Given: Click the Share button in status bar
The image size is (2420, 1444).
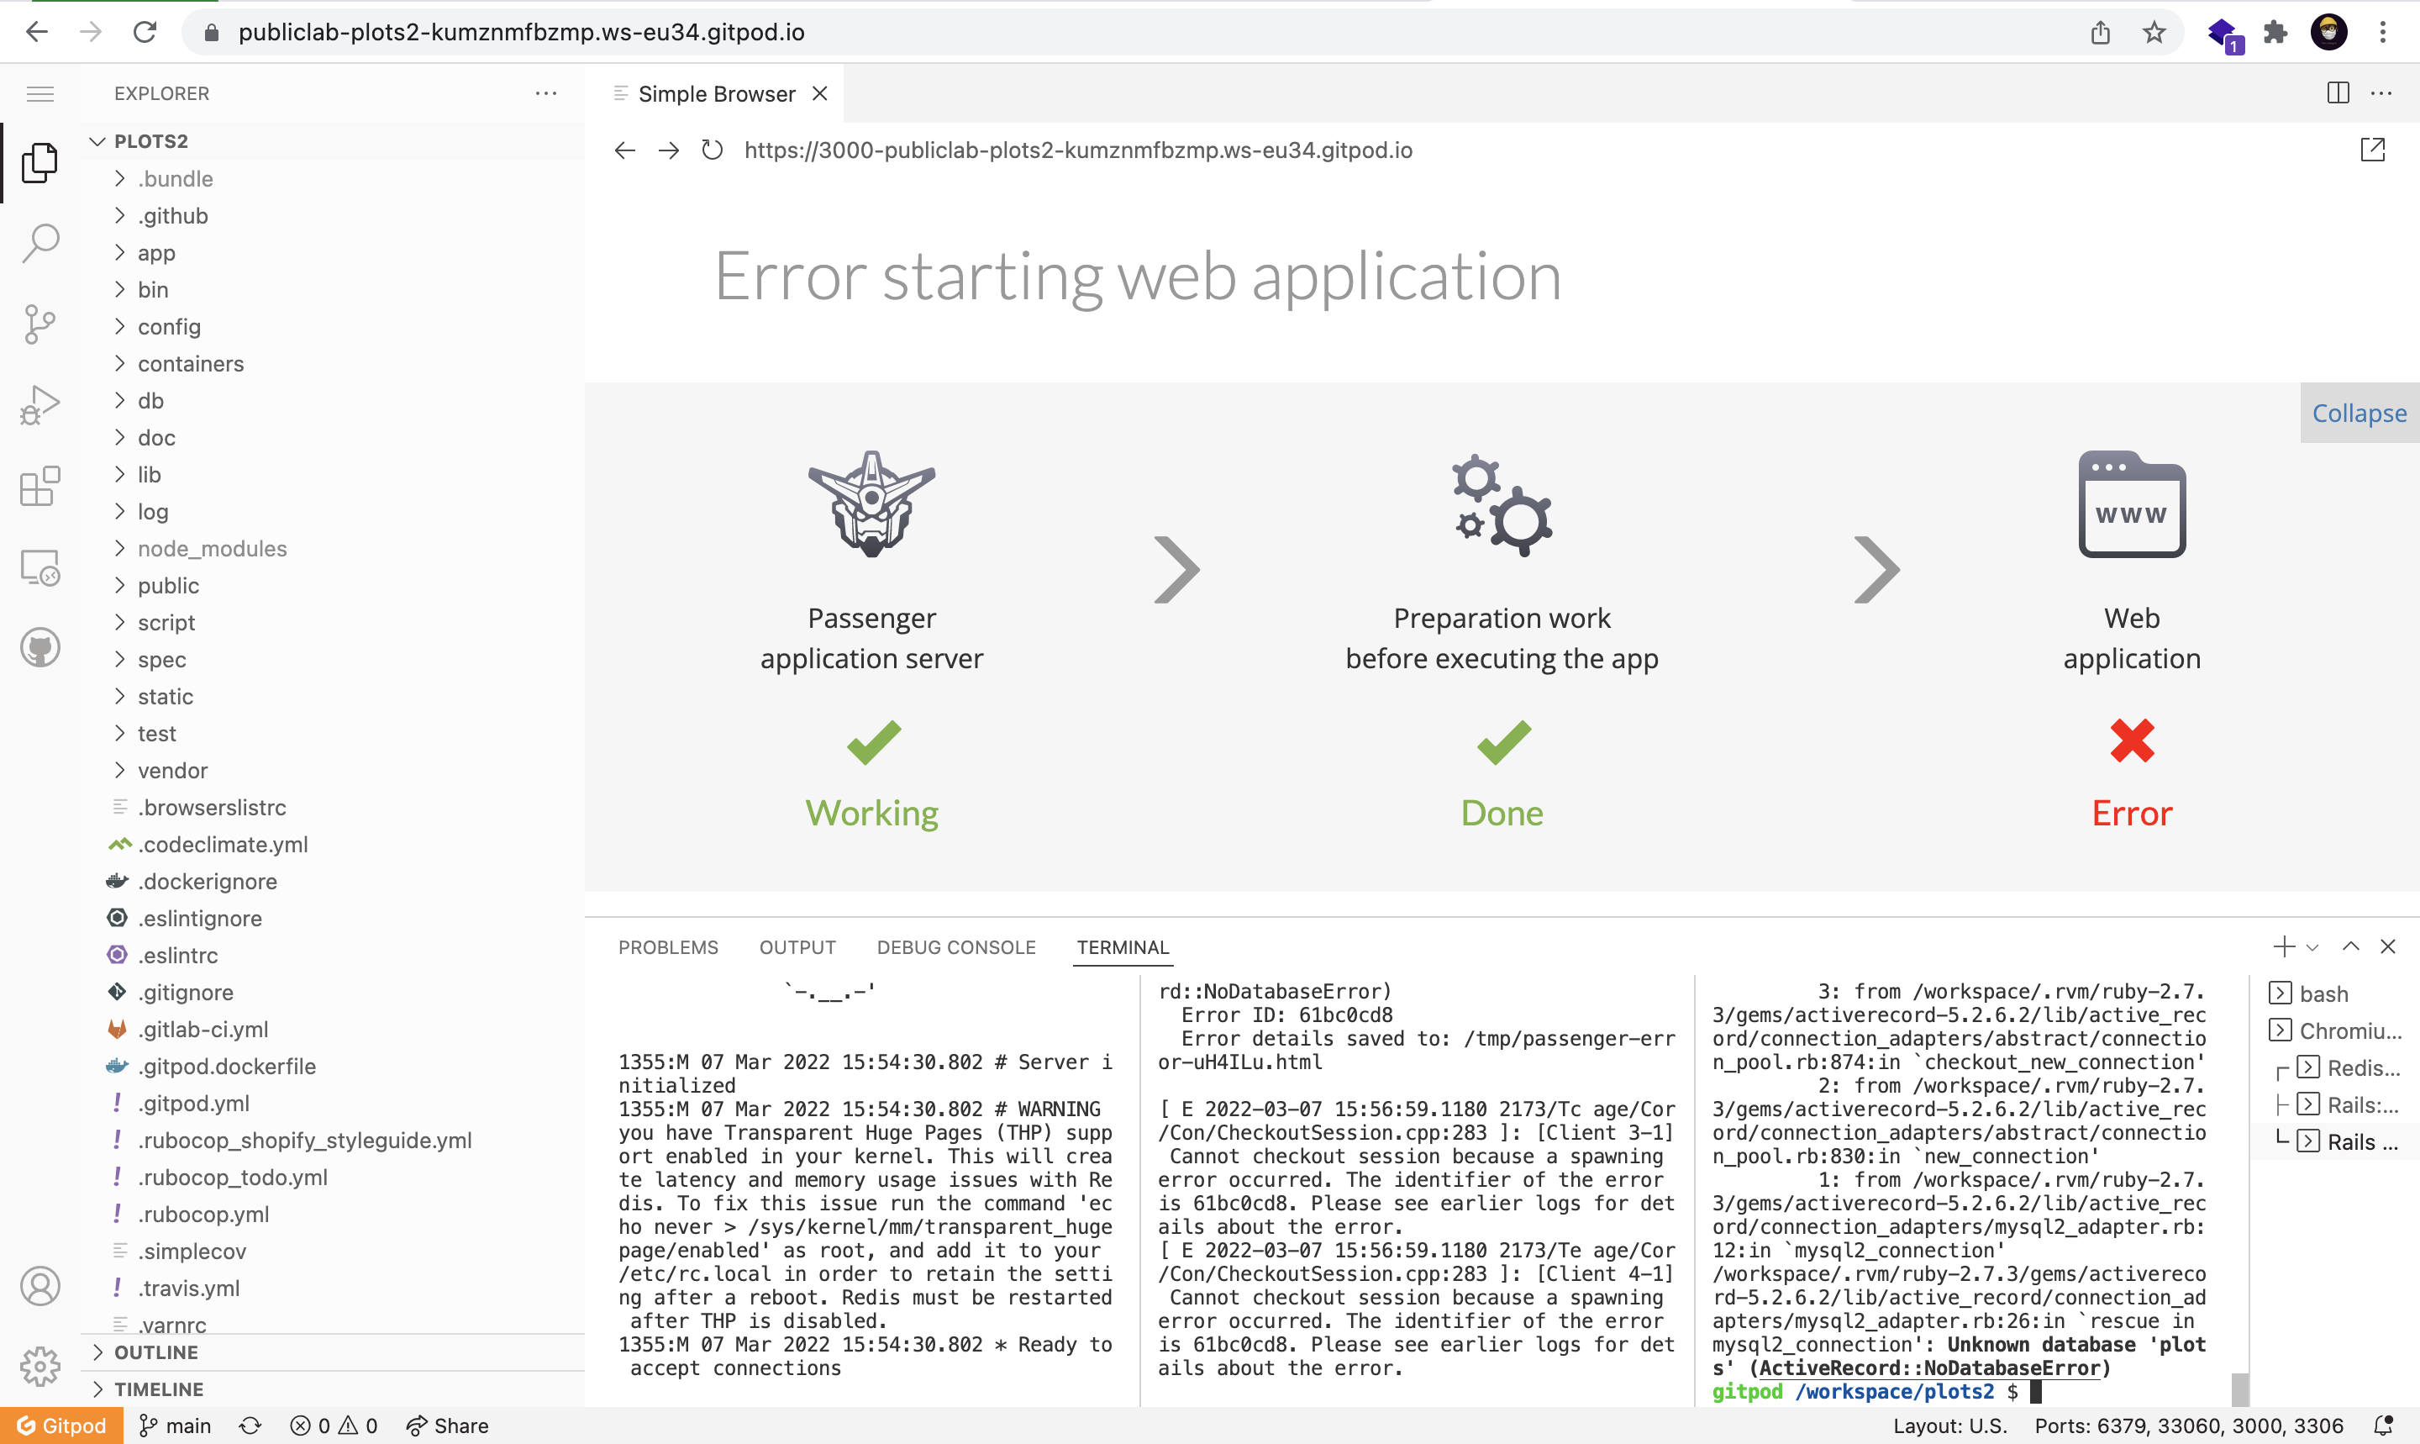Looking at the screenshot, I should click(x=447, y=1426).
